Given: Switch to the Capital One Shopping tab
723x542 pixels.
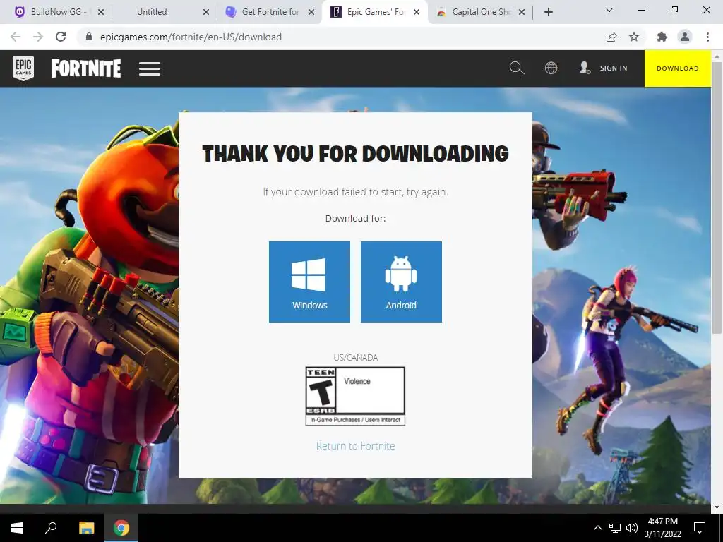Looking at the screenshot, I should pyautogui.click(x=479, y=12).
